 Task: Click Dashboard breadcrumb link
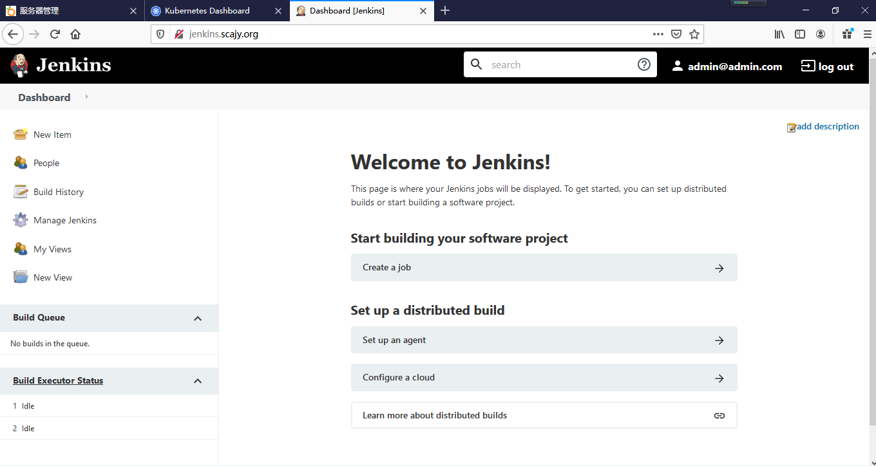click(x=44, y=97)
